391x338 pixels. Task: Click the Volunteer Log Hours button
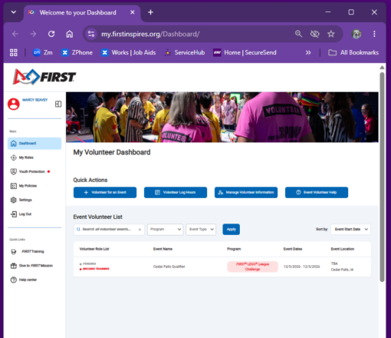tap(176, 192)
